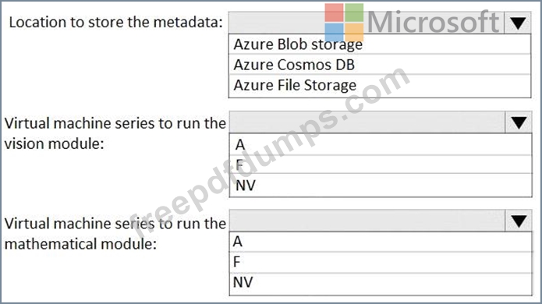Click the vision module combo box field
The height and width of the screenshot is (304, 542).
point(367,122)
